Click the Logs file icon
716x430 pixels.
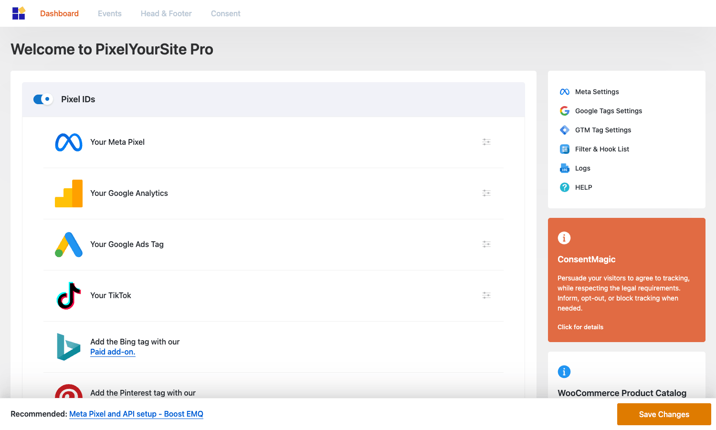tap(565, 168)
